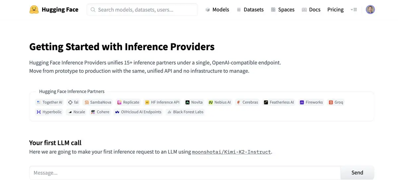Choose the Replicate partner chip
The height and width of the screenshot is (186, 398).
(128, 102)
